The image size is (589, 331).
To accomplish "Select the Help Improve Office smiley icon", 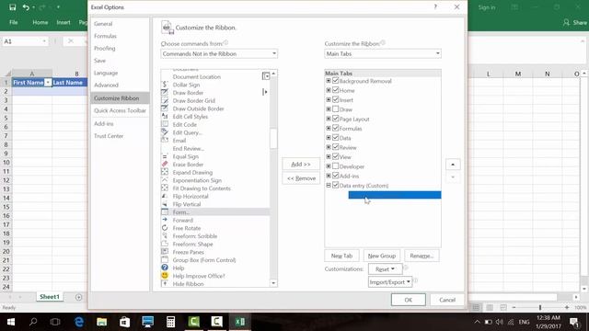I will pos(165,276).
